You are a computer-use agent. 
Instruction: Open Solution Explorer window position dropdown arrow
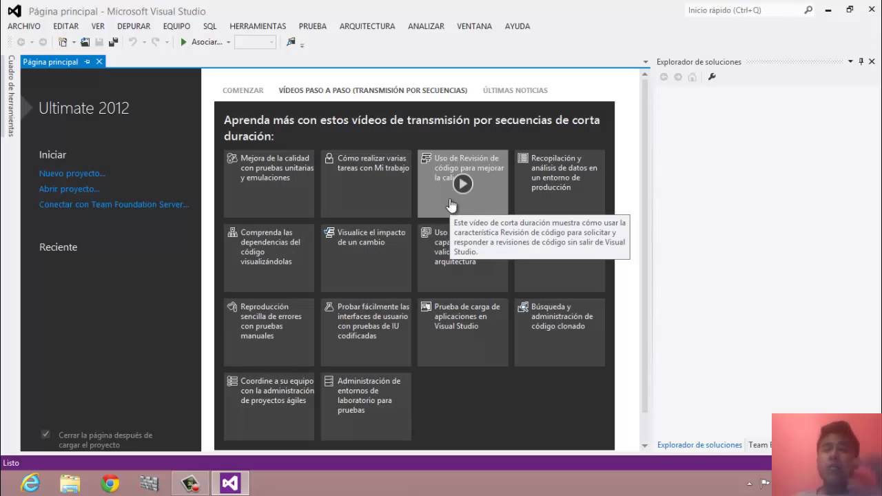click(850, 61)
